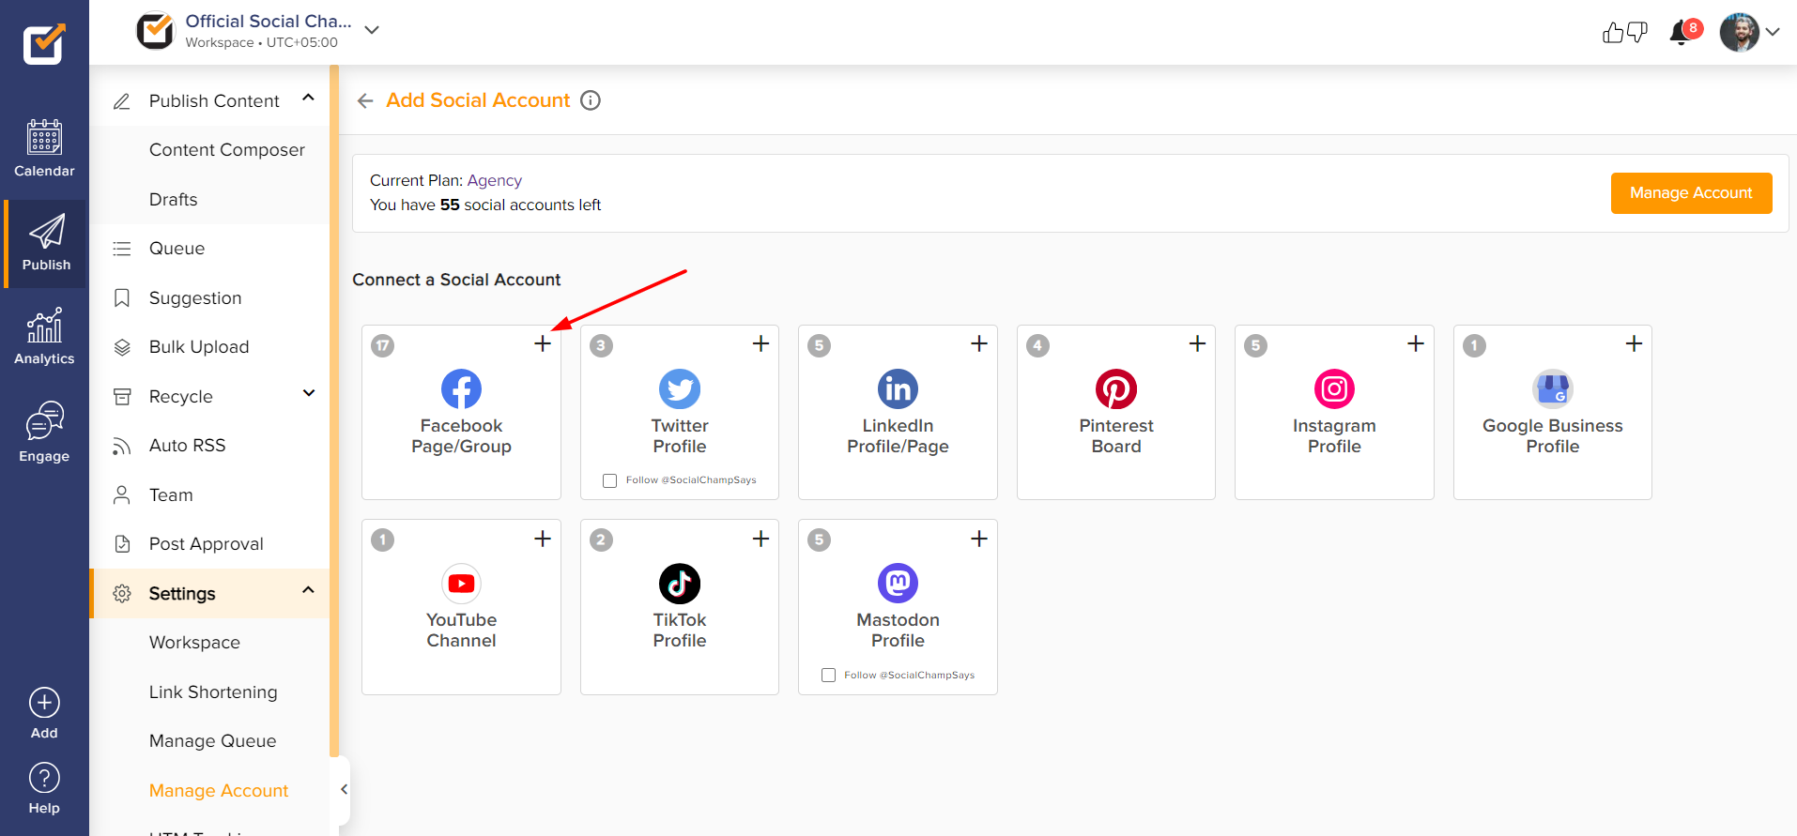
Task: Click the Twitter bird logo
Action: tap(680, 388)
